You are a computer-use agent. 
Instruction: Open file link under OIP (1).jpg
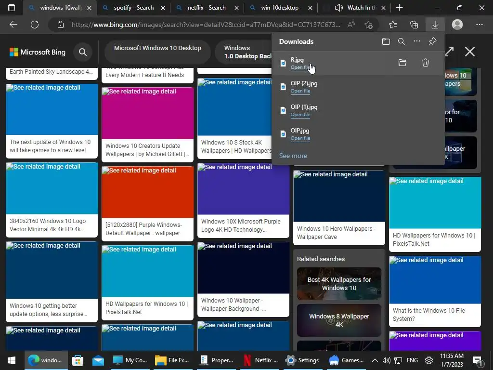[300, 115]
